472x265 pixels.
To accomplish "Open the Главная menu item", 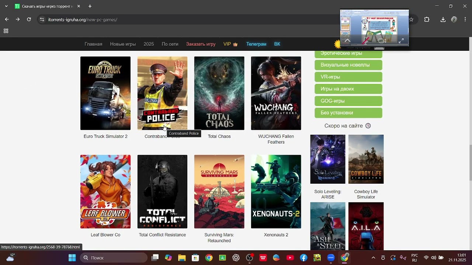I will pos(93,44).
